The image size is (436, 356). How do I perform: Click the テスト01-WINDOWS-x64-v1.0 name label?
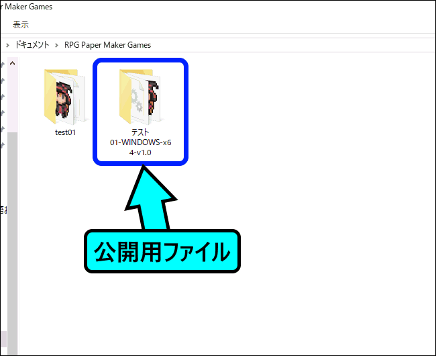click(140, 142)
